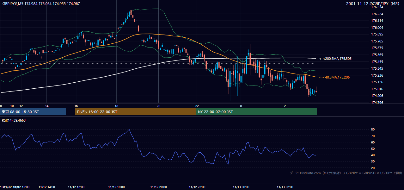This screenshot has width=404, height=190.
Task: Click the hour label 16 under the price chart
Action: click(76, 106)
